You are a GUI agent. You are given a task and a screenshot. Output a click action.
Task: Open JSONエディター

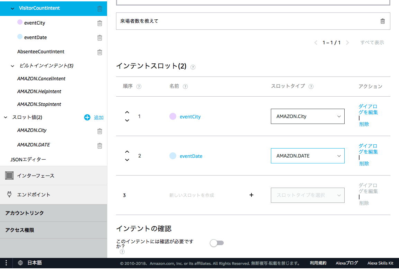(28, 160)
